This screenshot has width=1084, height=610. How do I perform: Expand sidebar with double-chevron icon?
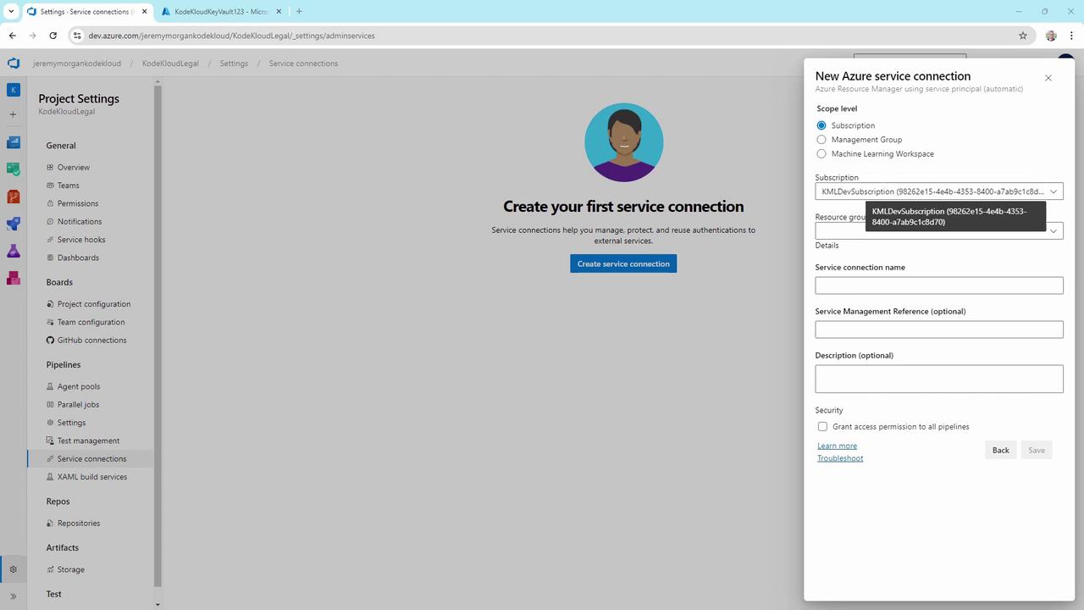tap(13, 596)
